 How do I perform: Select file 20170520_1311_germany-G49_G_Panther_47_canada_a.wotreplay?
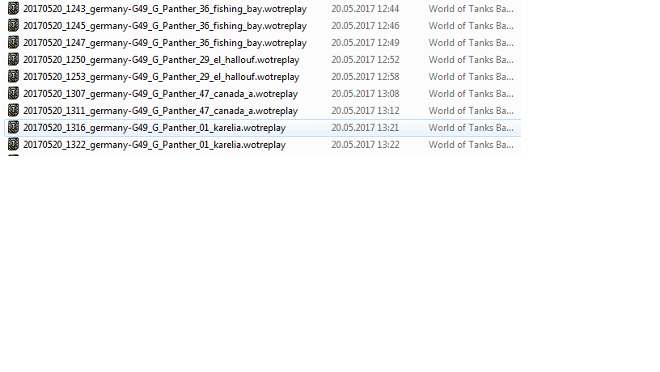160,111
